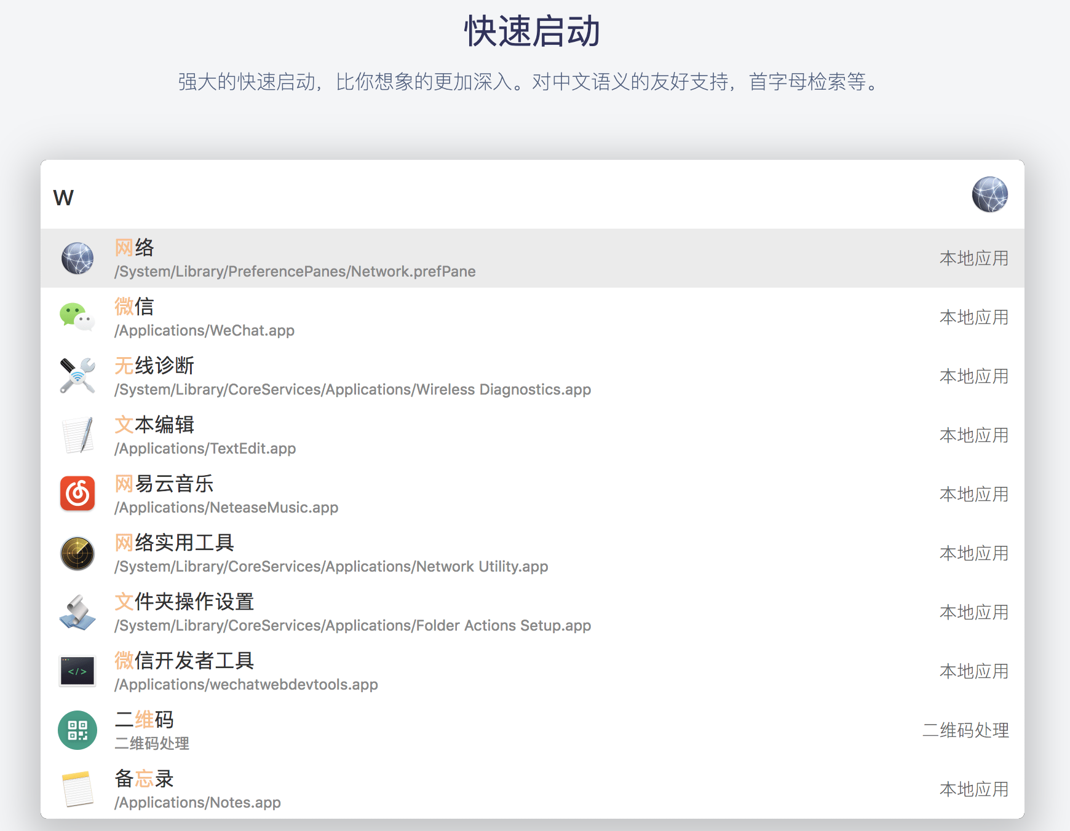Click the 二维码处理 subtitle under 二维码

pyautogui.click(x=152, y=744)
